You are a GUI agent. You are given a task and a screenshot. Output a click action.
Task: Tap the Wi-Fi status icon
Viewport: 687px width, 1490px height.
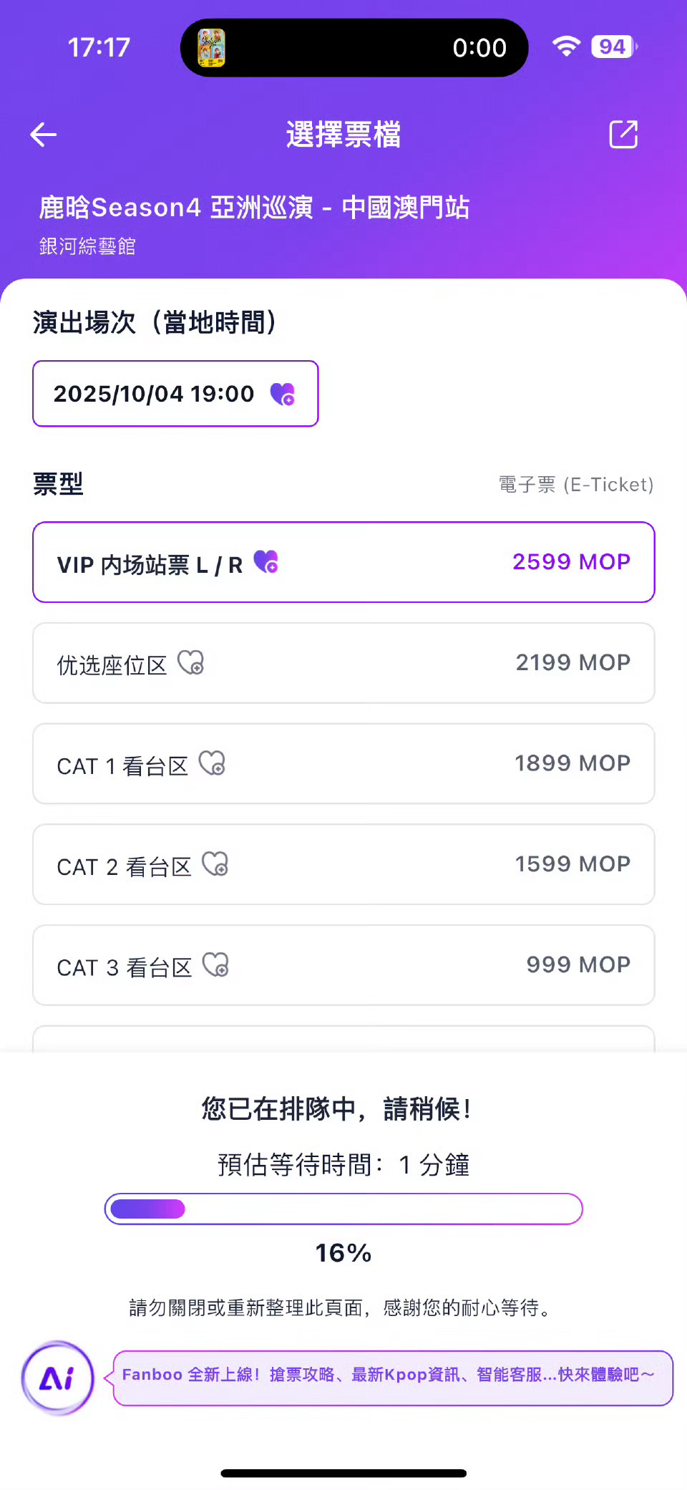coord(566,47)
